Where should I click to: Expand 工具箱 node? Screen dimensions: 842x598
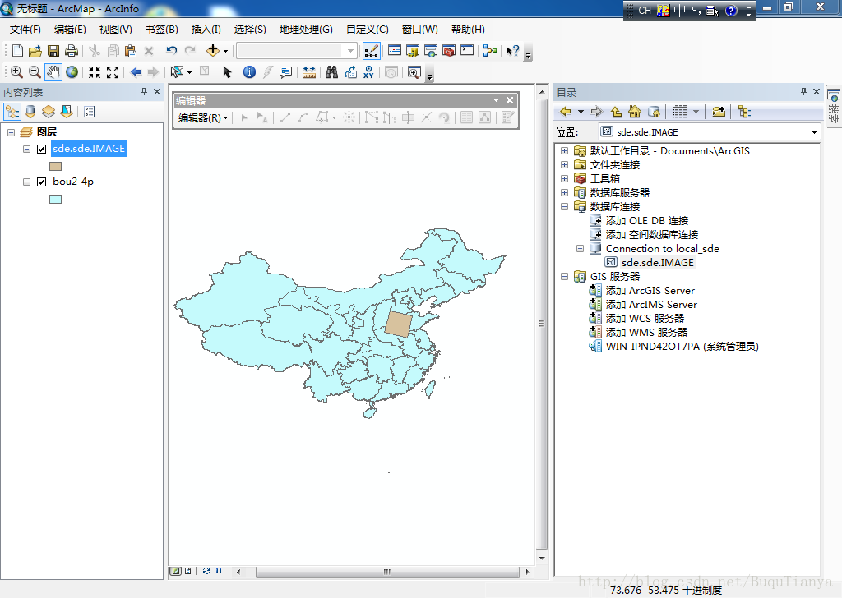[564, 178]
